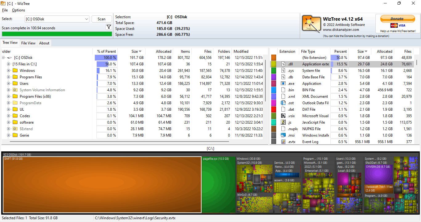The image size is (421, 222).
Task: Expand the Users folder node
Action: 9,84
